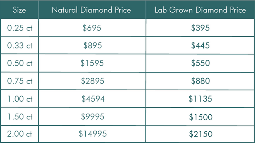
Task: Select the $4594 natural price cell
Action: click(x=92, y=99)
